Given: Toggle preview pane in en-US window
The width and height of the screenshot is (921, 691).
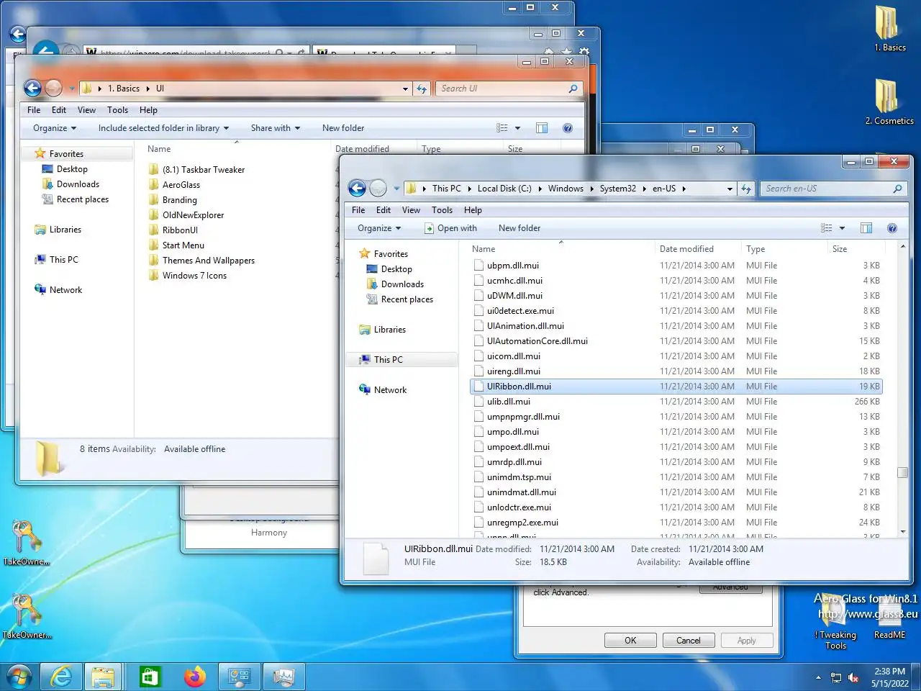Looking at the screenshot, I should pyautogui.click(x=866, y=228).
